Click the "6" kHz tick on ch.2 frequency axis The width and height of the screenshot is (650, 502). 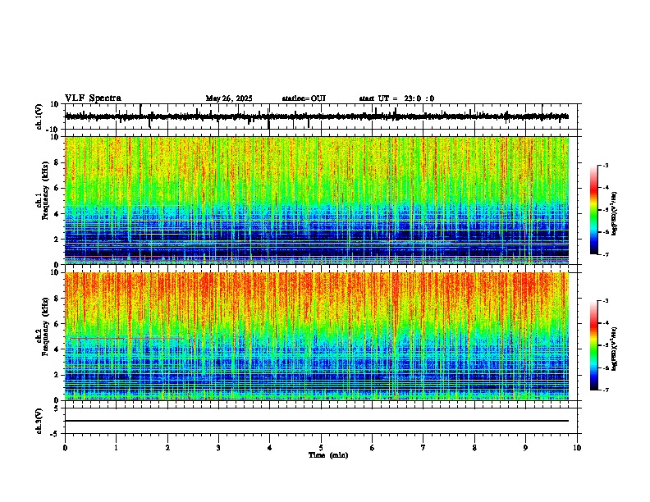57,323
